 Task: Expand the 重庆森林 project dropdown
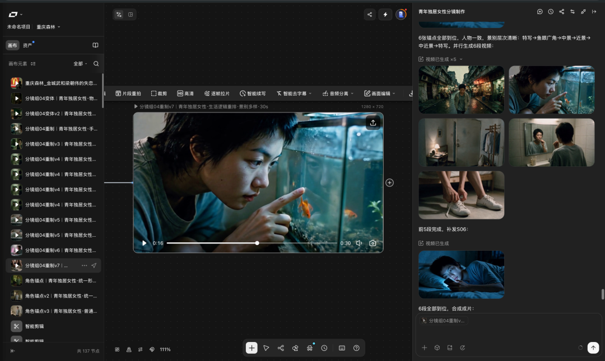pyautogui.click(x=48, y=27)
